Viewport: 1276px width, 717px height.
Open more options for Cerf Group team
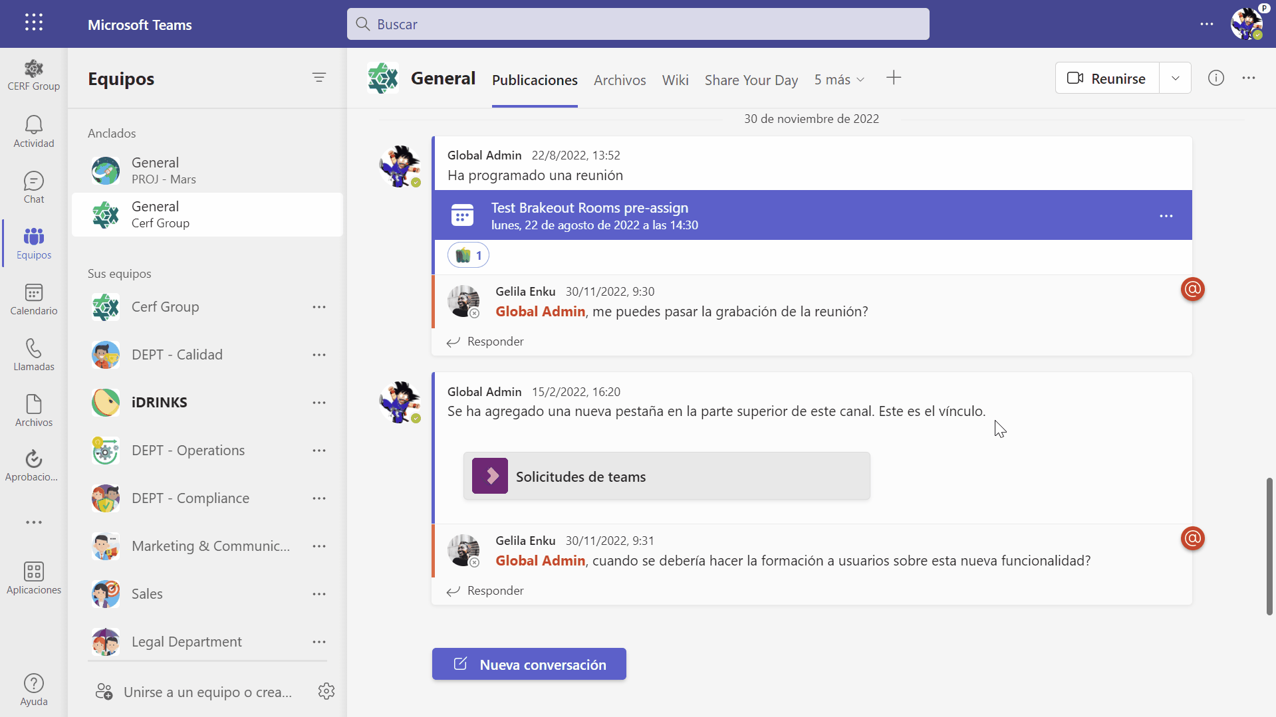(x=319, y=307)
